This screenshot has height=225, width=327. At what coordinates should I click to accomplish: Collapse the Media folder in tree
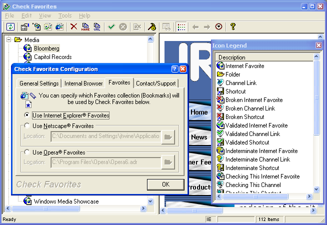(x=8, y=39)
